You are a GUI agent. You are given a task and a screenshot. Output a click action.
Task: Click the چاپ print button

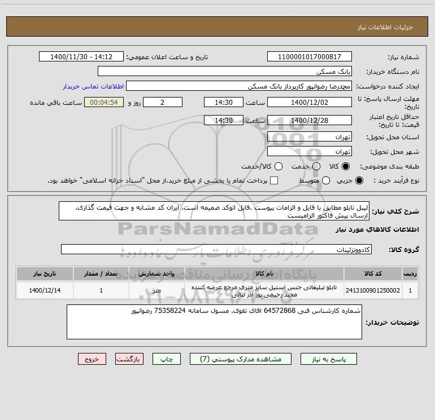(167, 359)
